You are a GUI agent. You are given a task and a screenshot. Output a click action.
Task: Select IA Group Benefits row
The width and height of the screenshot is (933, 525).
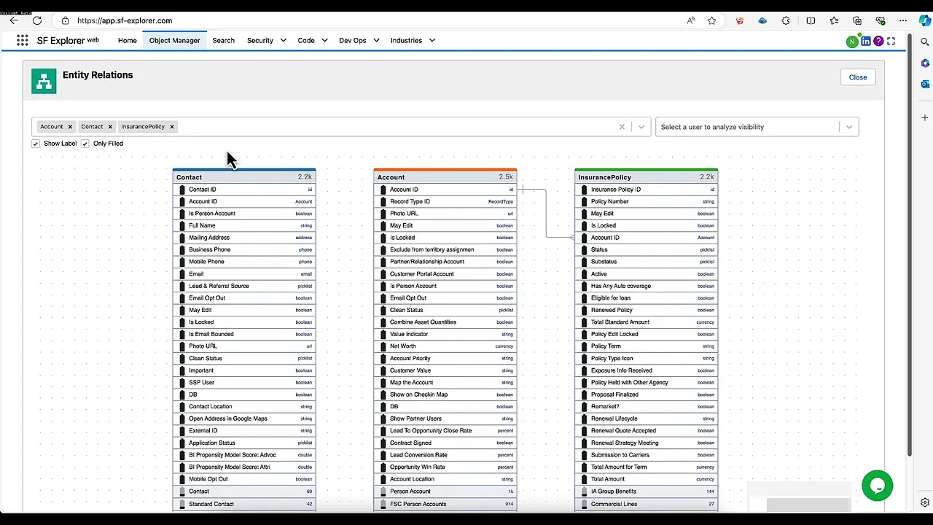coord(647,491)
